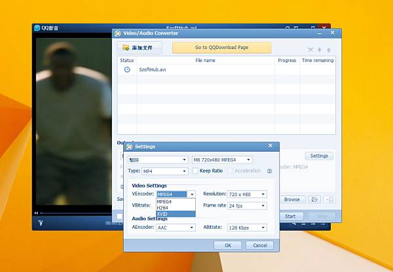Choose MPEG4 in the VEncoder list
The width and height of the screenshot is (393, 272).
(x=176, y=201)
